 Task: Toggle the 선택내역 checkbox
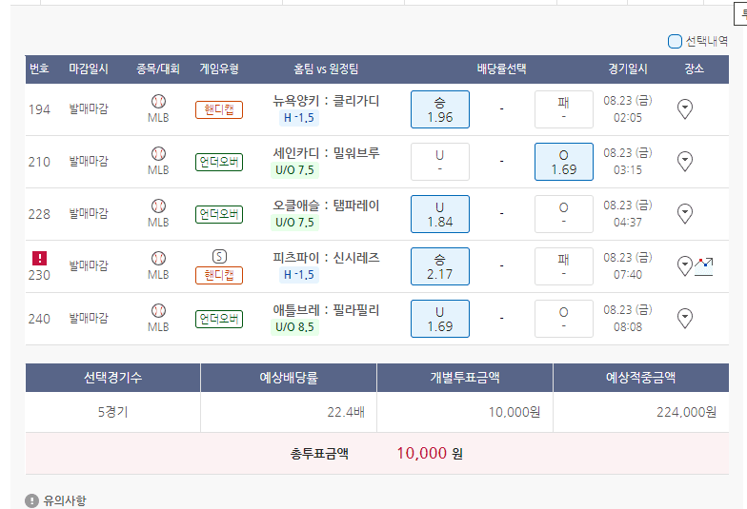675,41
